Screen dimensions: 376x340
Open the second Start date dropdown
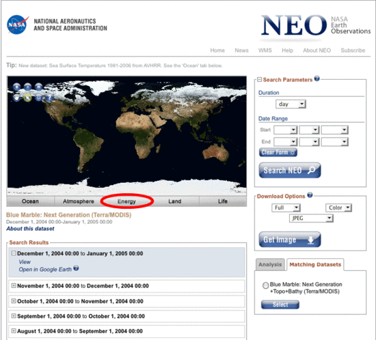click(x=309, y=130)
